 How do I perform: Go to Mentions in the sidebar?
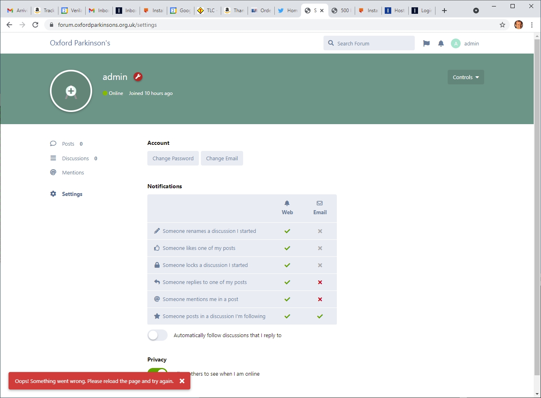click(73, 173)
